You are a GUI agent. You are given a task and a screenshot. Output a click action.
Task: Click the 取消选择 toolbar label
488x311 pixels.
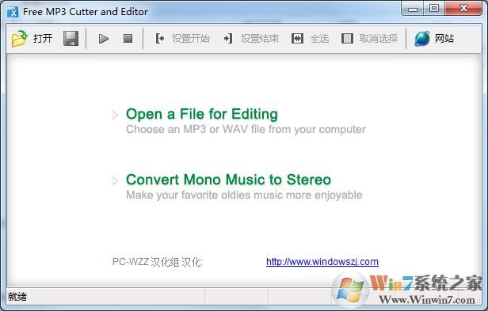pos(379,39)
